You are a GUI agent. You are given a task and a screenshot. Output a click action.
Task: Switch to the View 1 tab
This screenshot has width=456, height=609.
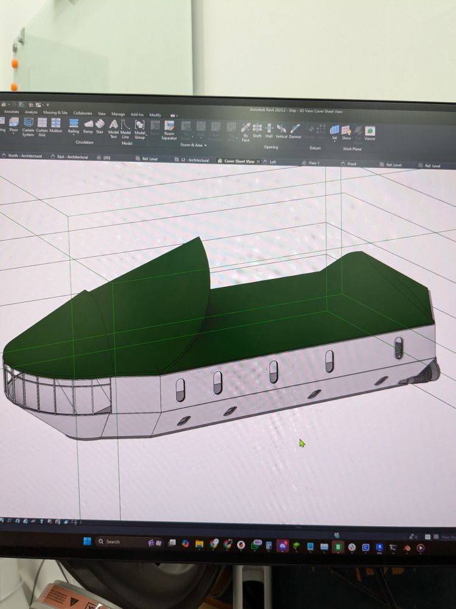click(311, 163)
